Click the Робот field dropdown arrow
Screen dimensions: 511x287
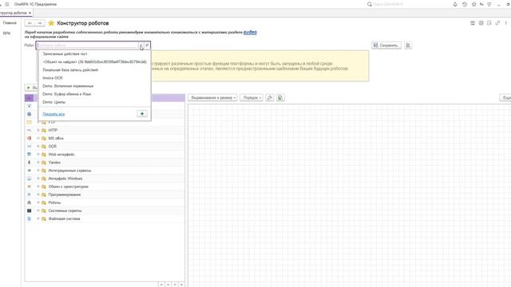coord(141,45)
